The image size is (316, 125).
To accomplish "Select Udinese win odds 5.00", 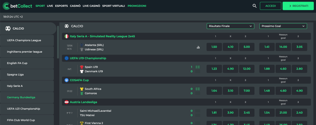I will (x=247, y=47).
